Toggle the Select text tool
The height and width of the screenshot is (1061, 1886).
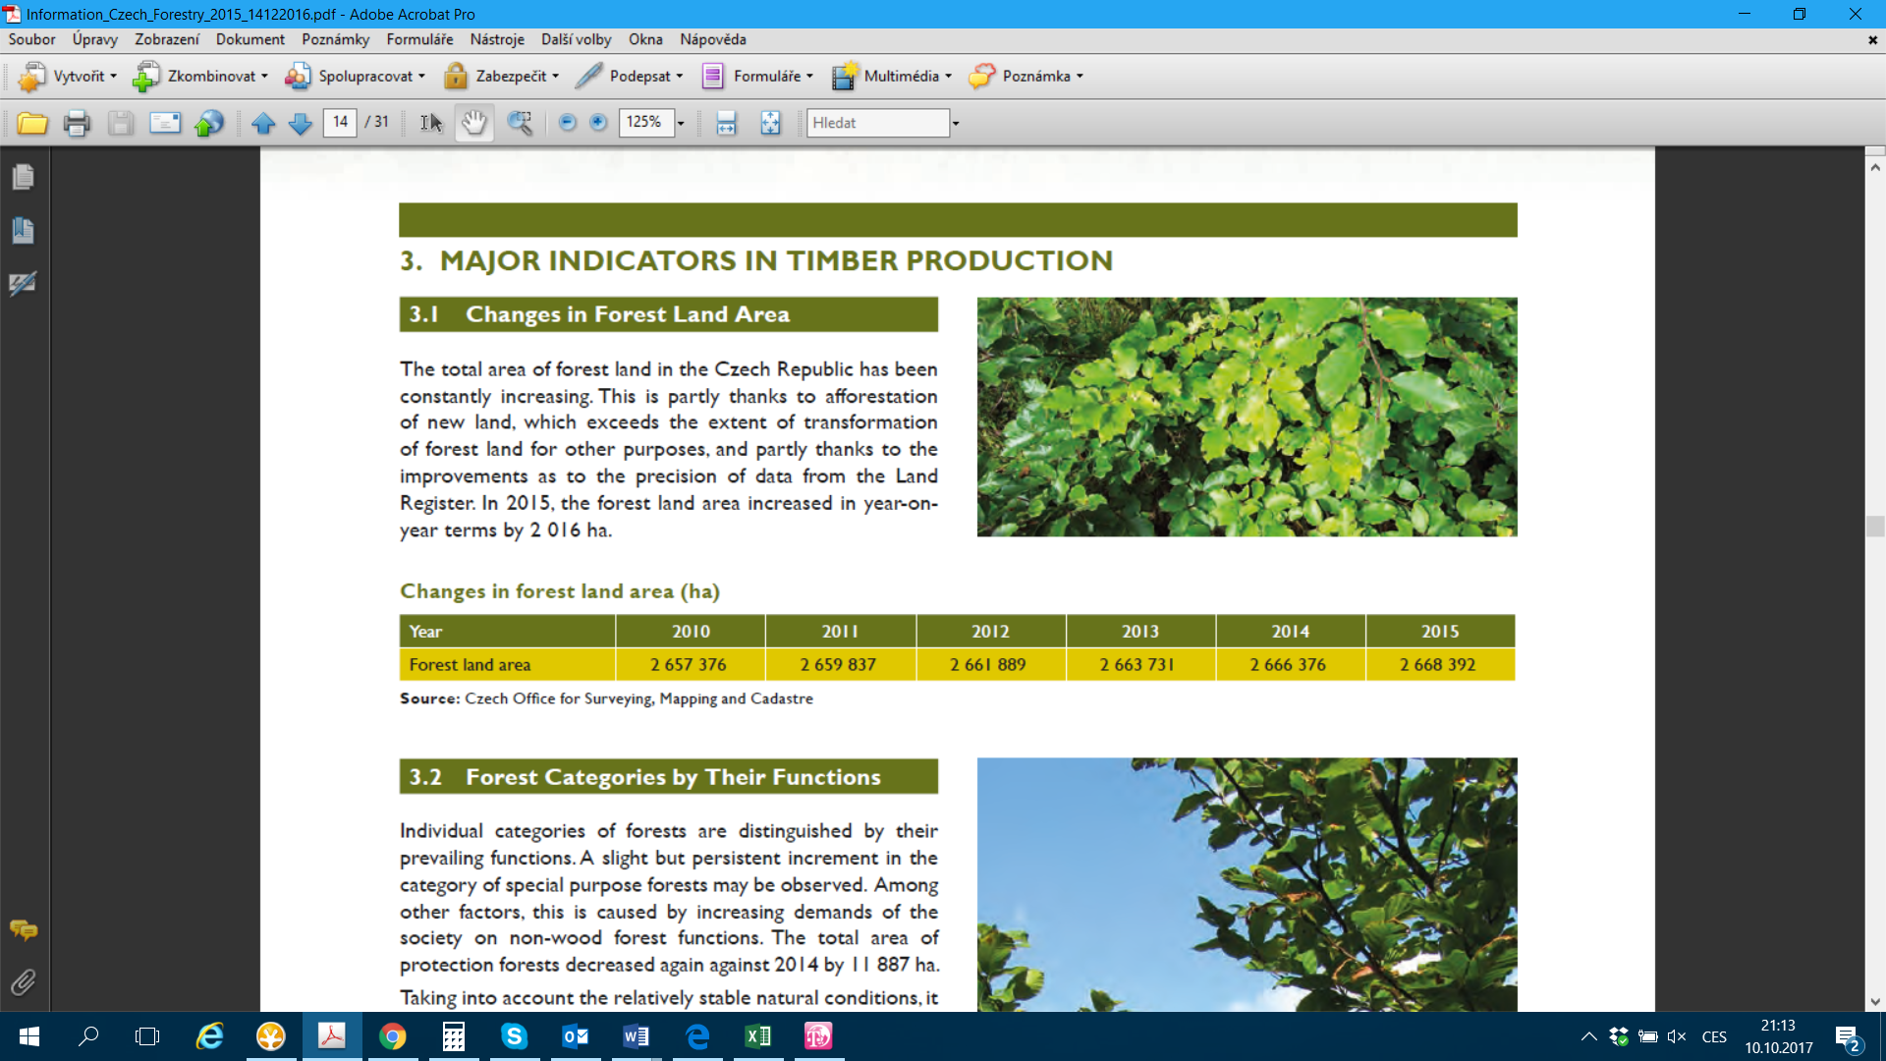tap(431, 123)
